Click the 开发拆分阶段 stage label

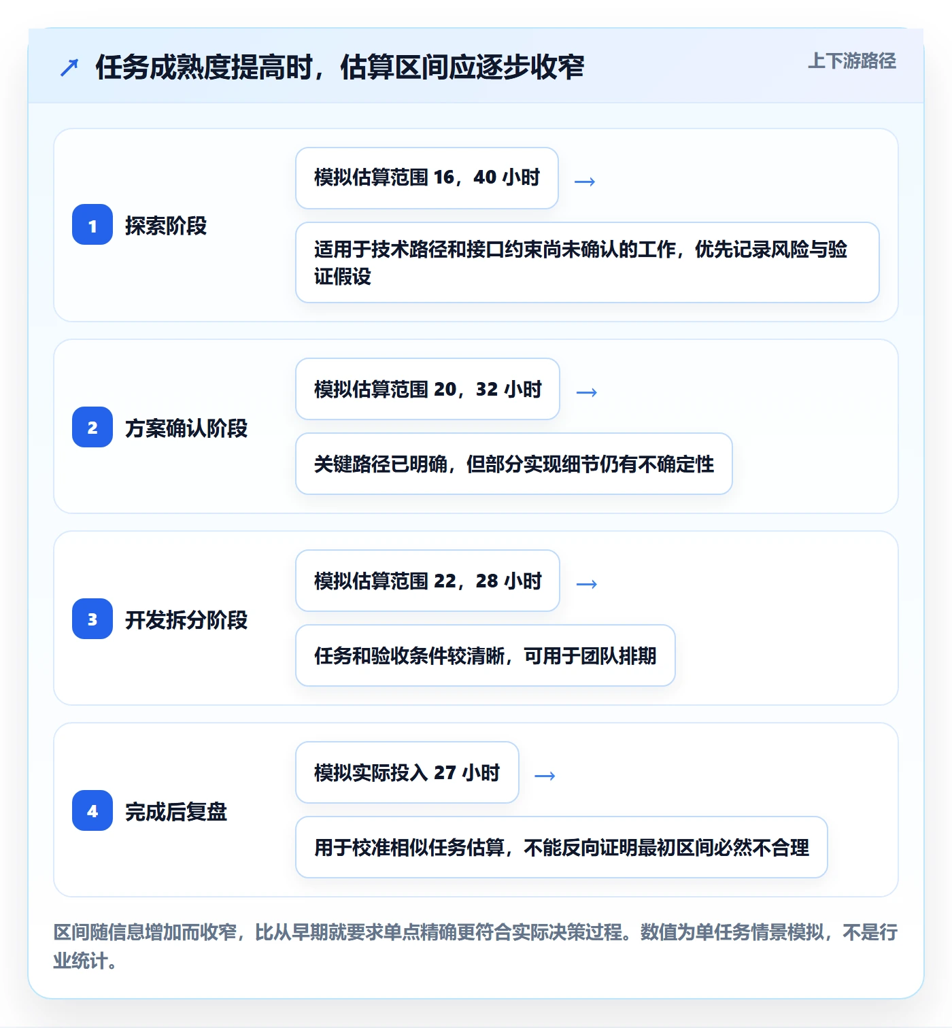(x=186, y=620)
